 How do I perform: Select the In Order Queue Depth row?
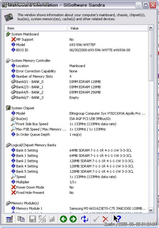pos(76,134)
